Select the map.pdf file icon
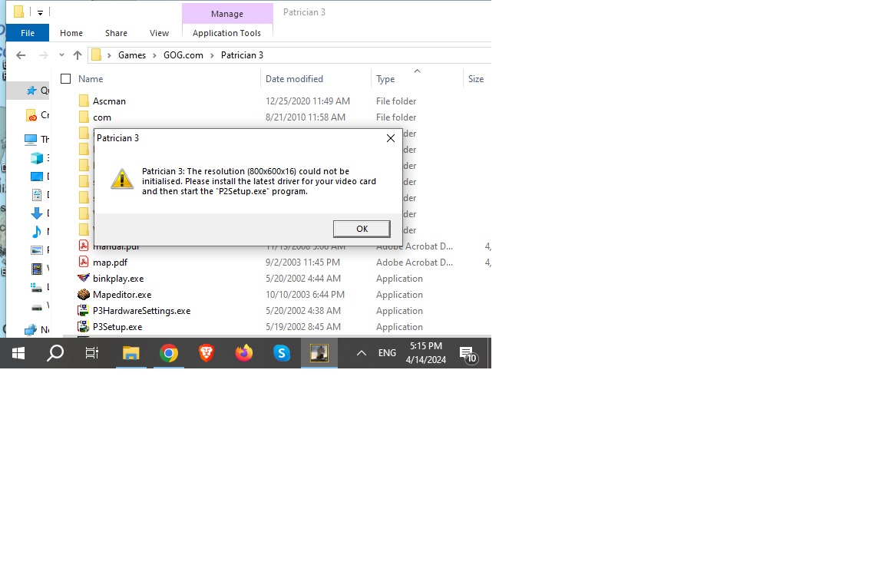869x578 pixels. point(84,262)
